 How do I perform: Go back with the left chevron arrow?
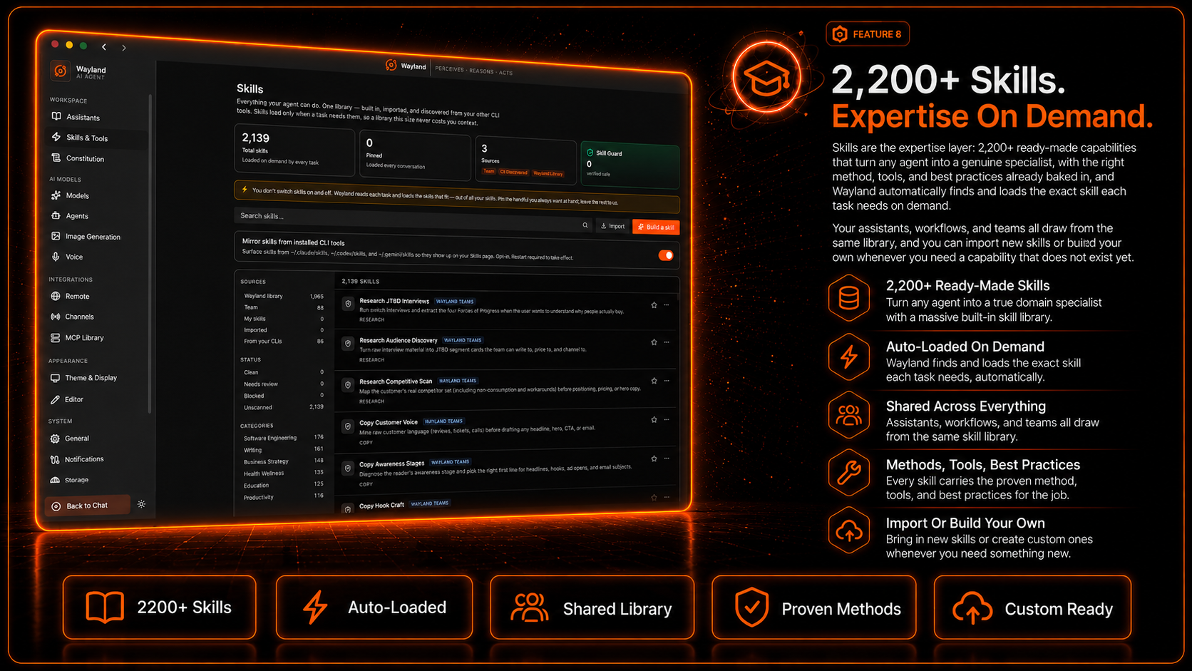[x=104, y=47]
